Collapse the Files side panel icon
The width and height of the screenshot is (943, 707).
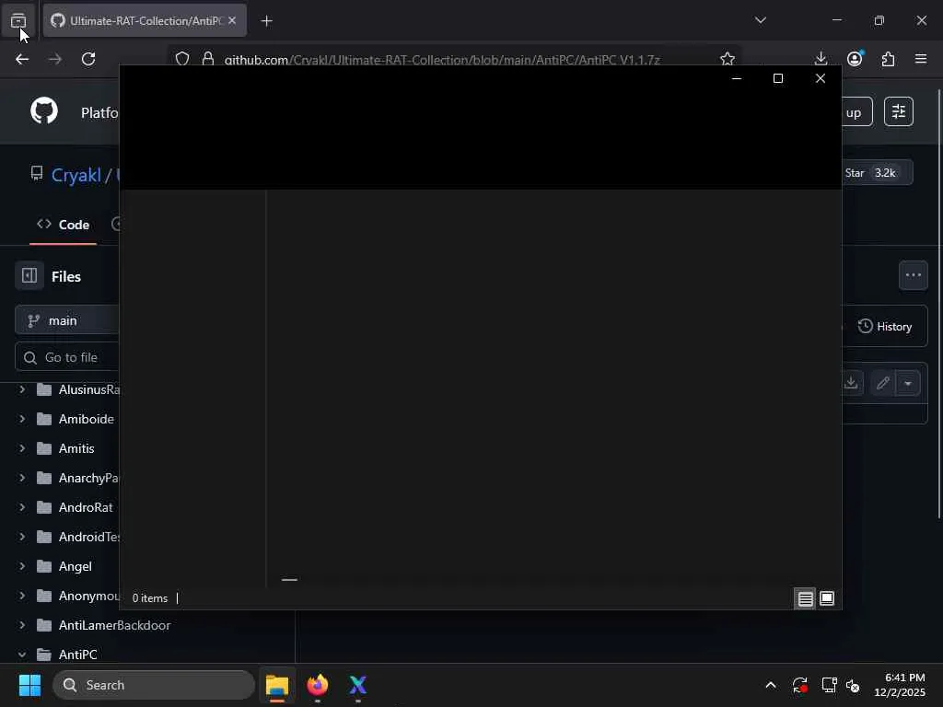click(29, 276)
